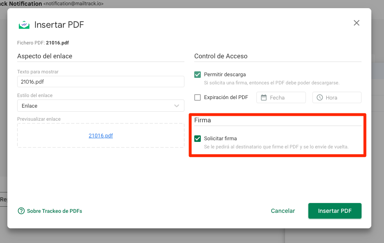384x243 pixels.
Task: Focus the Texto para mostrar input
Action: 101,82
